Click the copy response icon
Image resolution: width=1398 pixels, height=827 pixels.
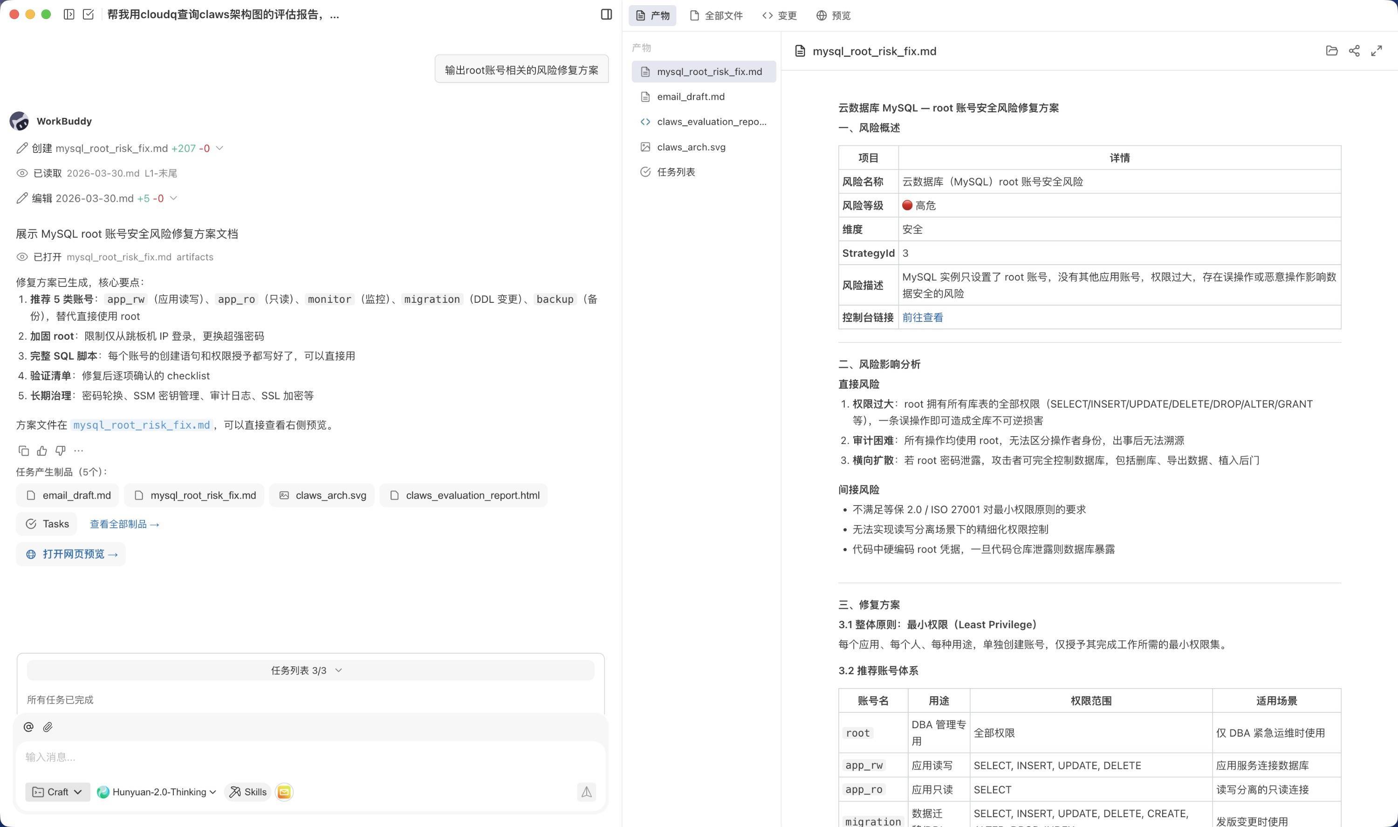pyautogui.click(x=23, y=450)
